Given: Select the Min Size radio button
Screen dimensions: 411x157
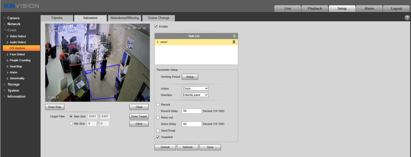Looking at the screenshot, I should (71, 124).
